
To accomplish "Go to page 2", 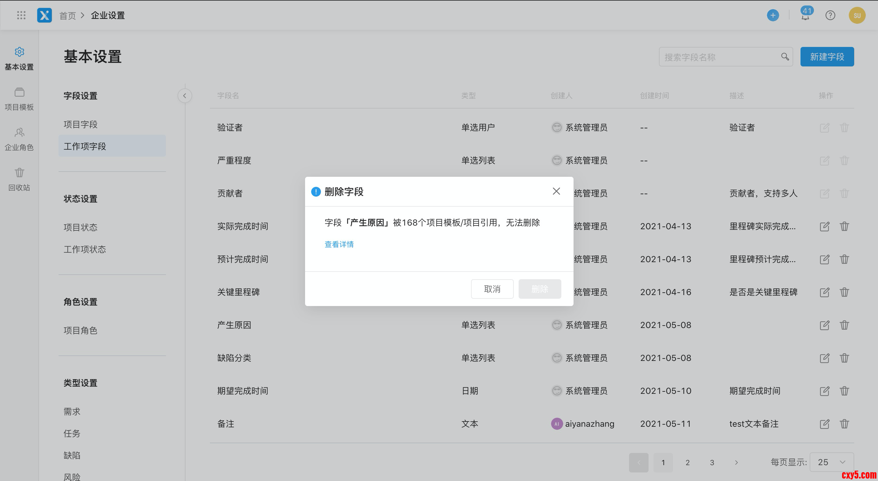I will [687, 462].
